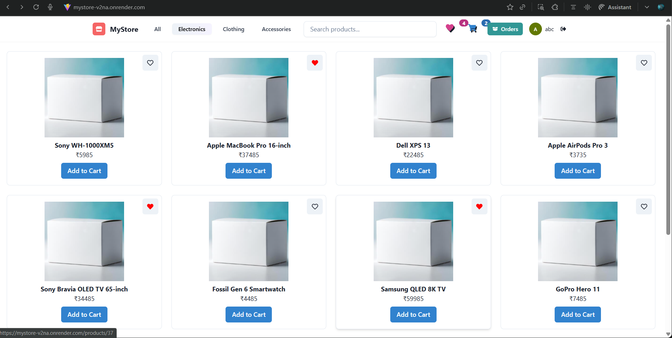Click the Orders button
This screenshot has width=672, height=338.
(x=505, y=29)
